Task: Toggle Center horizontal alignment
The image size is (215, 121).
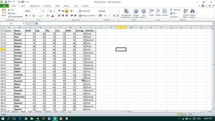Action: [63, 16]
